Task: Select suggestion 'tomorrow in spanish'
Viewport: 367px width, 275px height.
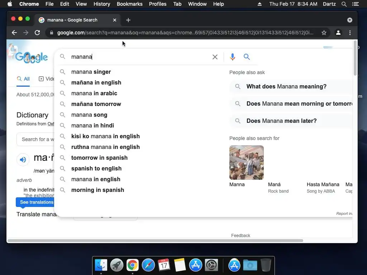Action: coord(99,158)
